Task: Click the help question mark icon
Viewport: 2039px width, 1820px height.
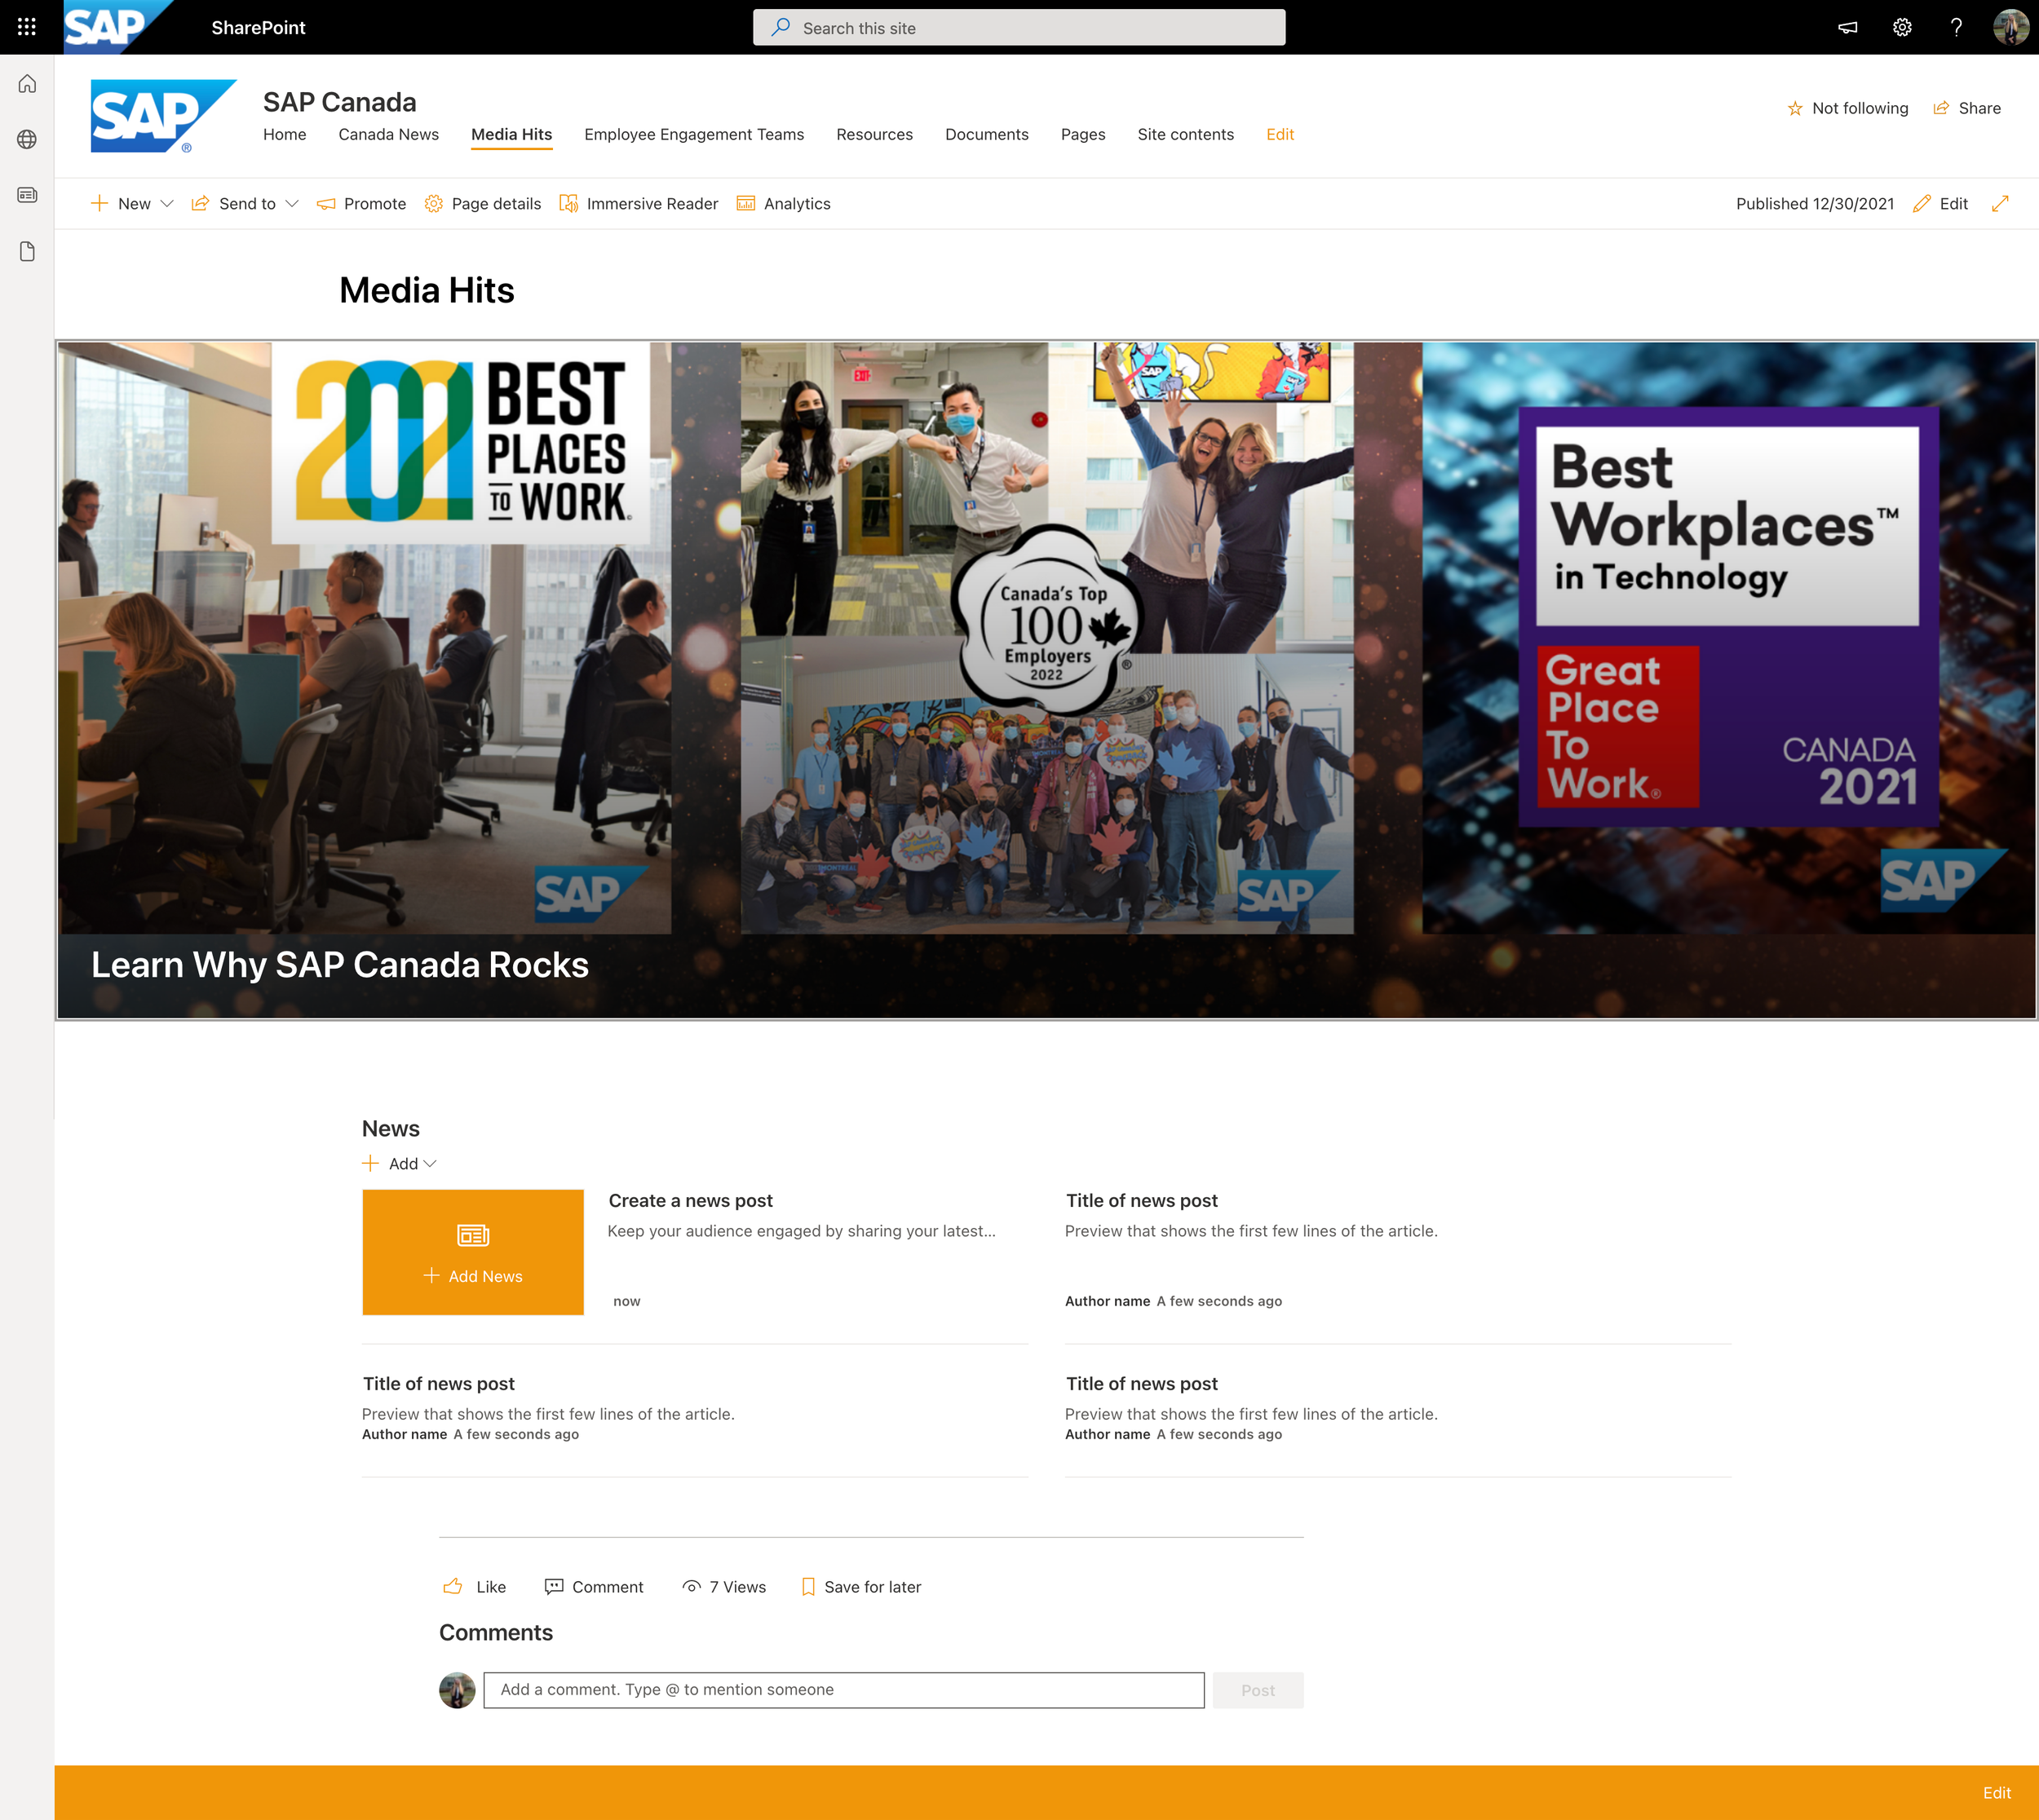Action: click(x=1955, y=27)
